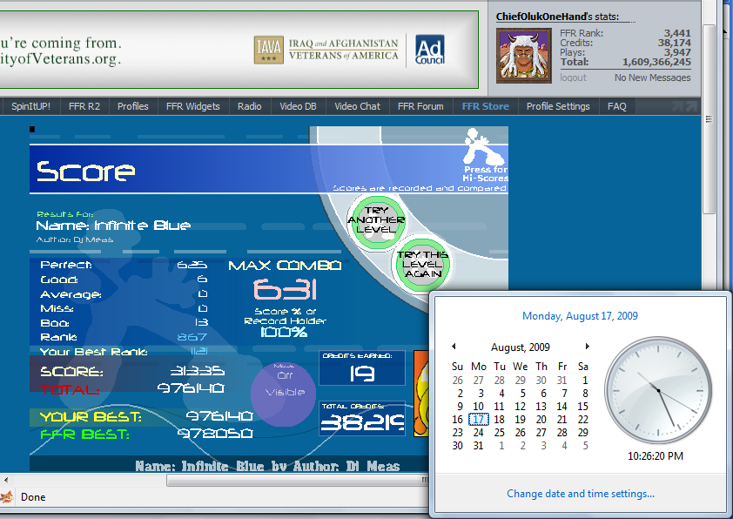The image size is (733, 519).
Task: Click the browser status bar icon
Action: (7, 497)
